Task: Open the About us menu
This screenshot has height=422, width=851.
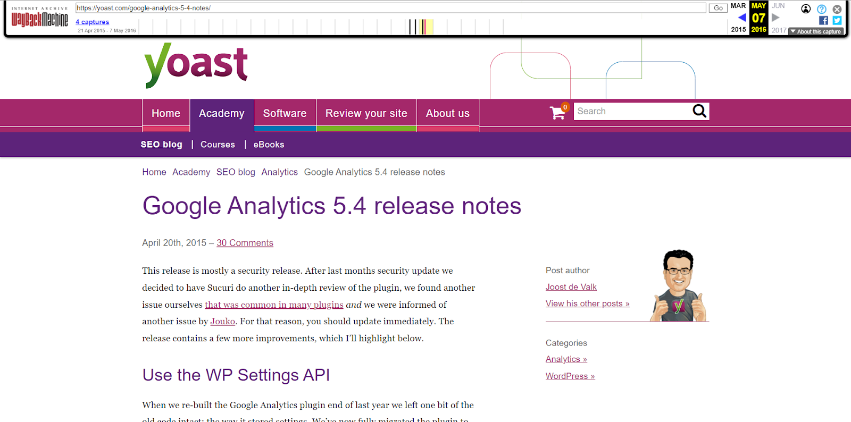Action: click(x=448, y=113)
